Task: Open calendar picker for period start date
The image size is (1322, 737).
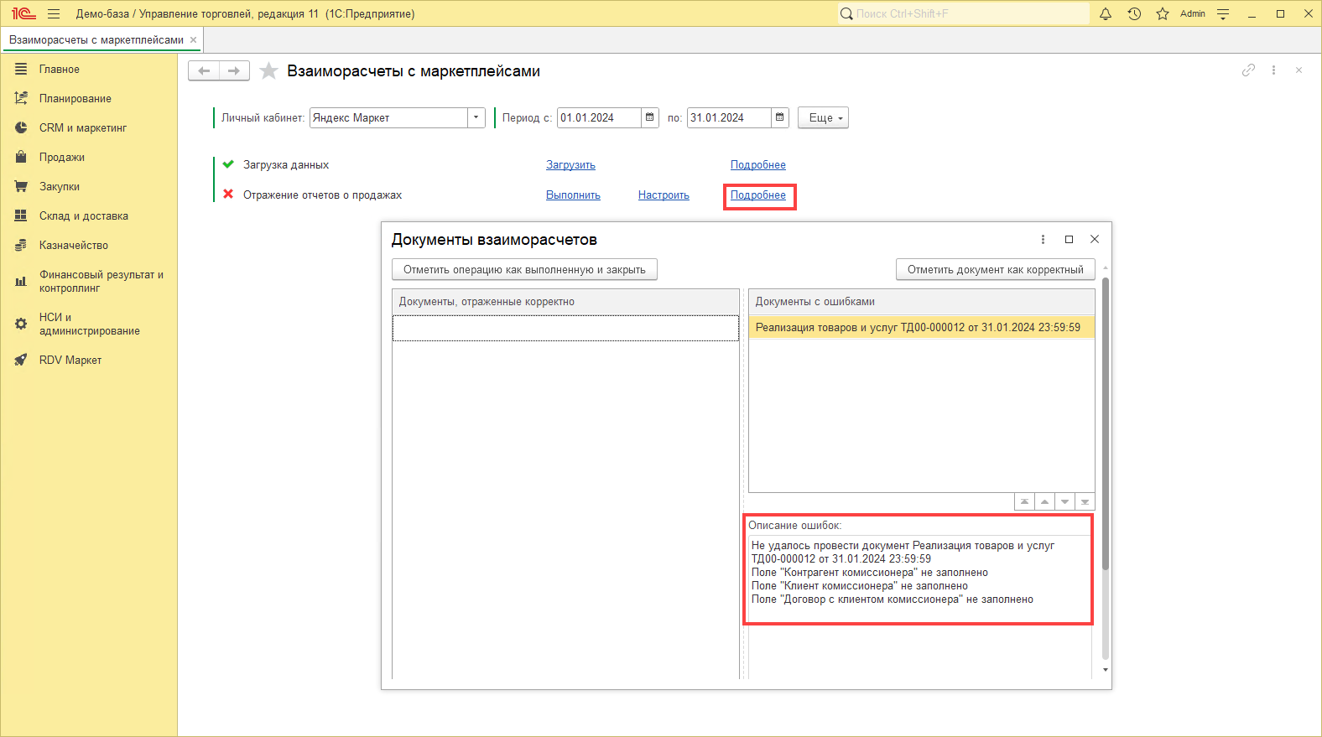Action: [650, 118]
